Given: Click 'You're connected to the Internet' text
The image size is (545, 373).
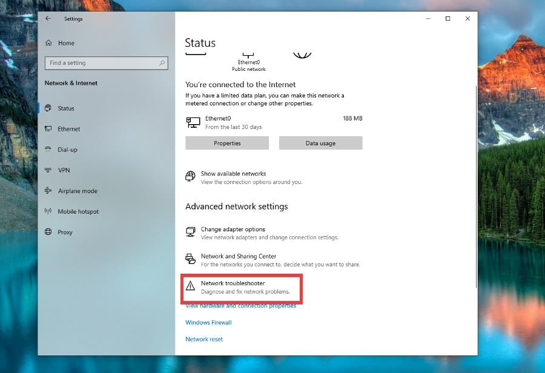Looking at the screenshot, I should pyautogui.click(x=240, y=85).
